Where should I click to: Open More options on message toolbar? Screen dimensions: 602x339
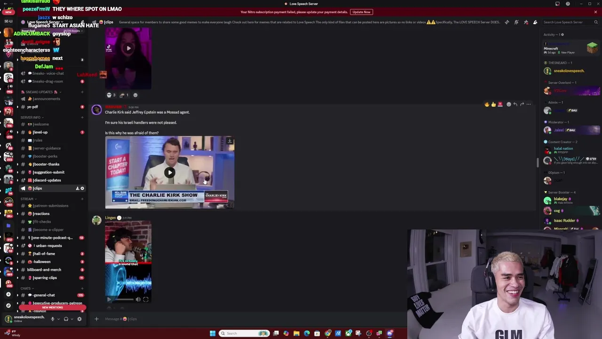529,104
